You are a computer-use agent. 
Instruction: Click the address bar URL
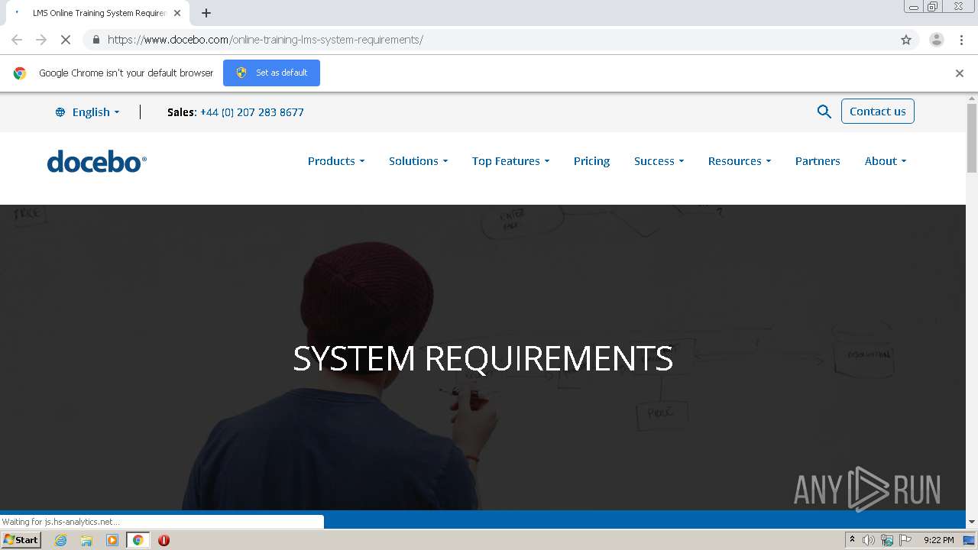pos(265,40)
